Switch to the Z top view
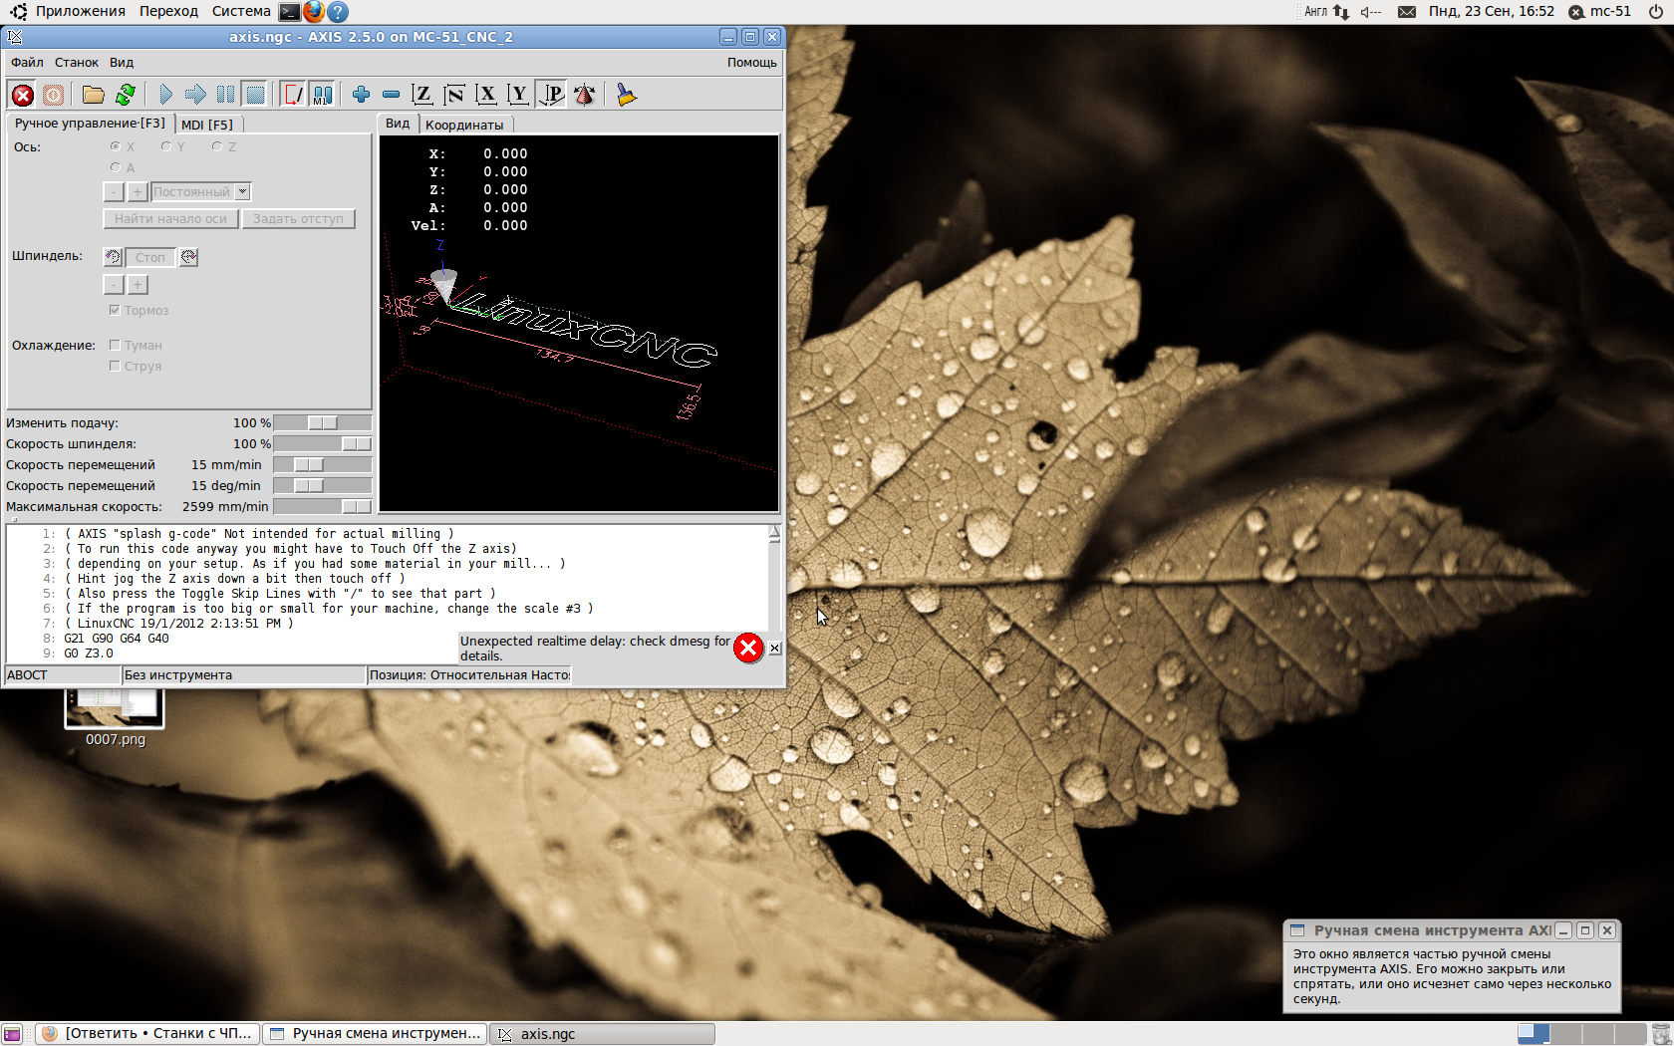Viewport: 1674px width, 1046px height. [421, 95]
